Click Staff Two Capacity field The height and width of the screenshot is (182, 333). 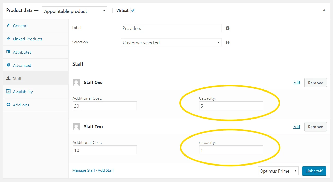(x=231, y=150)
